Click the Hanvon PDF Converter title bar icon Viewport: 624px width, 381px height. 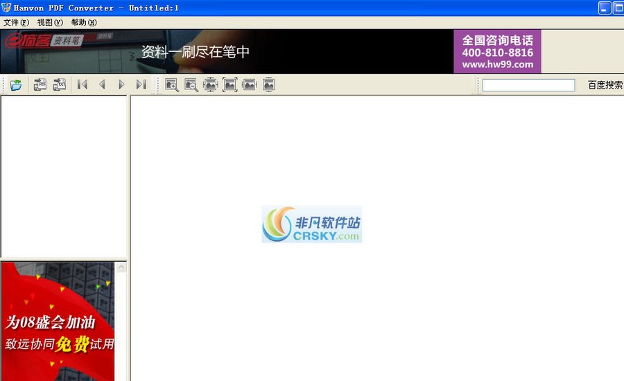(6, 7)
